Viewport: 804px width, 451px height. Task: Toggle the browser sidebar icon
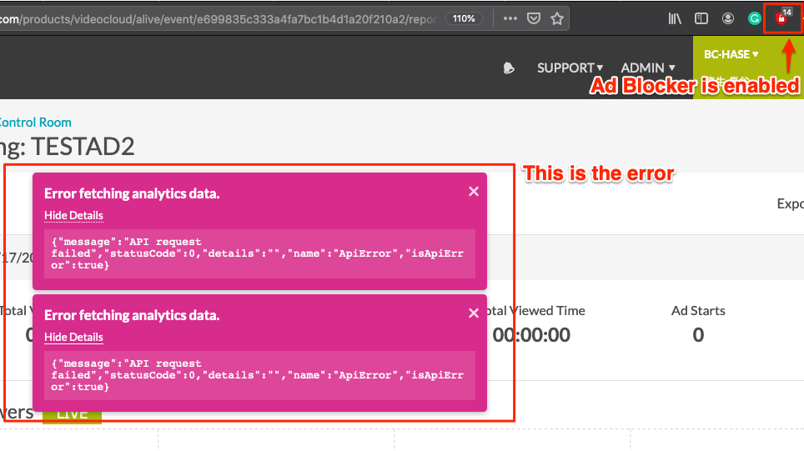pyautogui.click(x=702, y=18)
